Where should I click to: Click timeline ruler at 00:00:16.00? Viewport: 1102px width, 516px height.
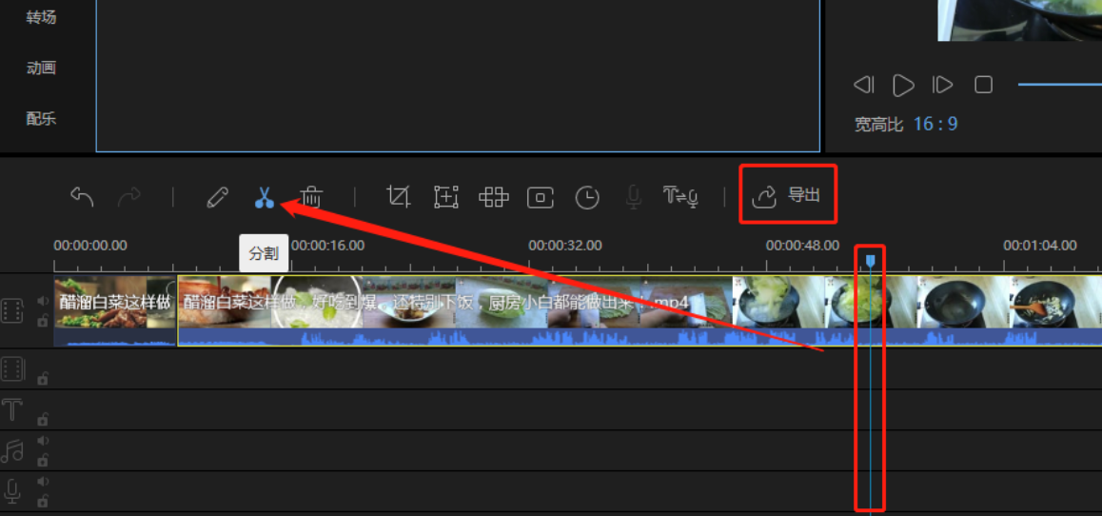point(327,246)
